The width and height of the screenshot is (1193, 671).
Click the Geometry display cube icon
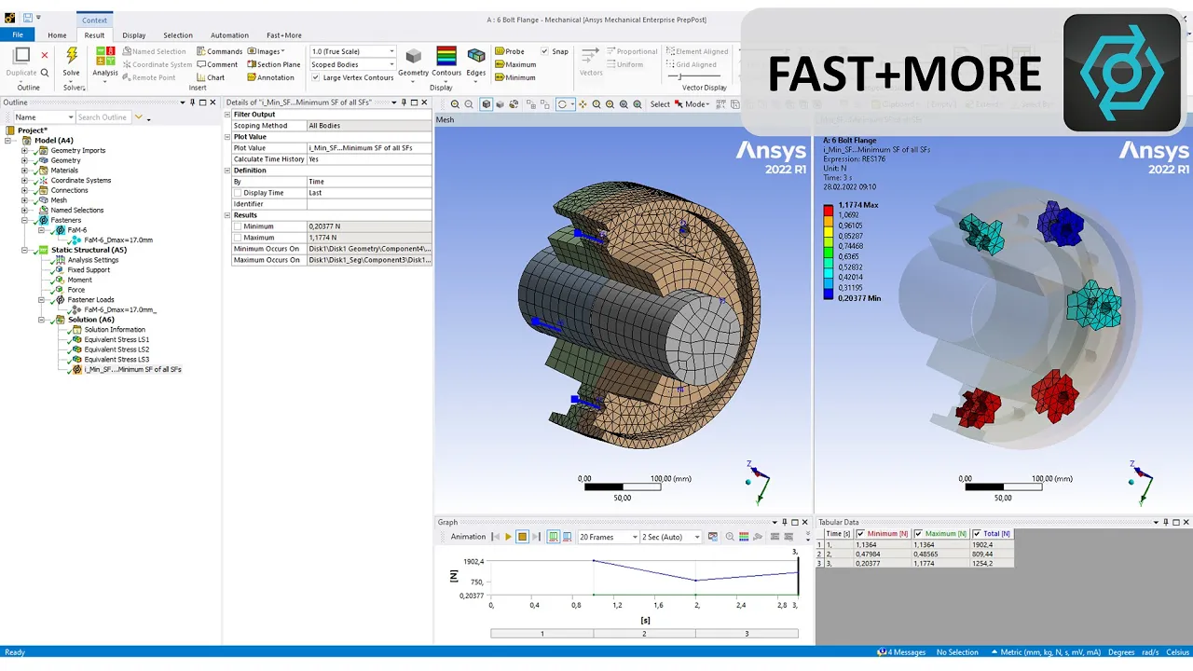coord(413,58)
